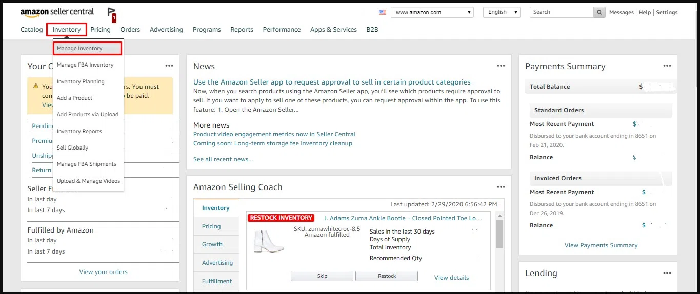Open the Lending panel three-dot menu
Screen dimensions: 700x294
coord(667,273)
